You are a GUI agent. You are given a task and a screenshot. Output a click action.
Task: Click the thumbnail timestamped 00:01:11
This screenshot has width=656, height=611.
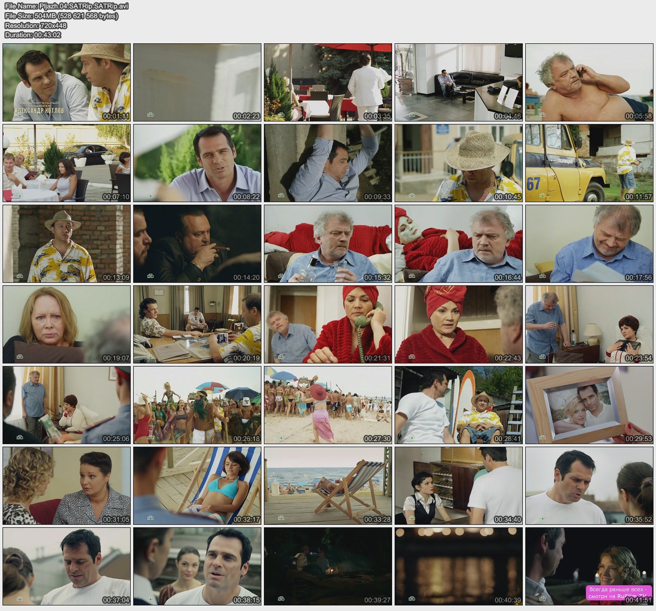click(x=67, y=82)
